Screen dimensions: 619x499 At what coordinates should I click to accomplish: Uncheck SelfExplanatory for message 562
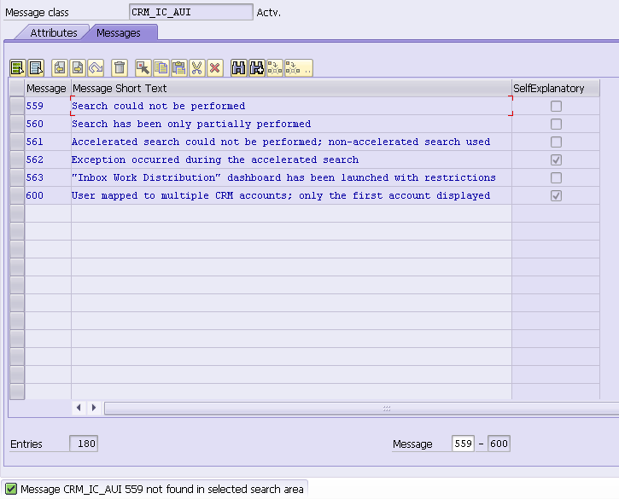556,160
